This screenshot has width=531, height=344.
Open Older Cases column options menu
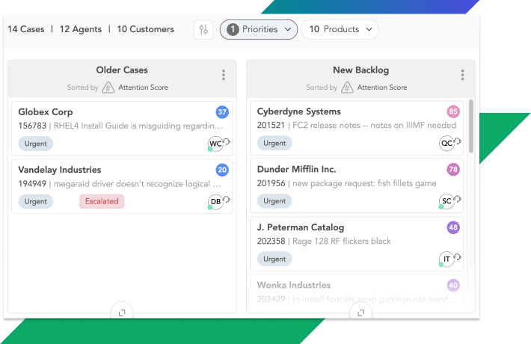(224, 75)
